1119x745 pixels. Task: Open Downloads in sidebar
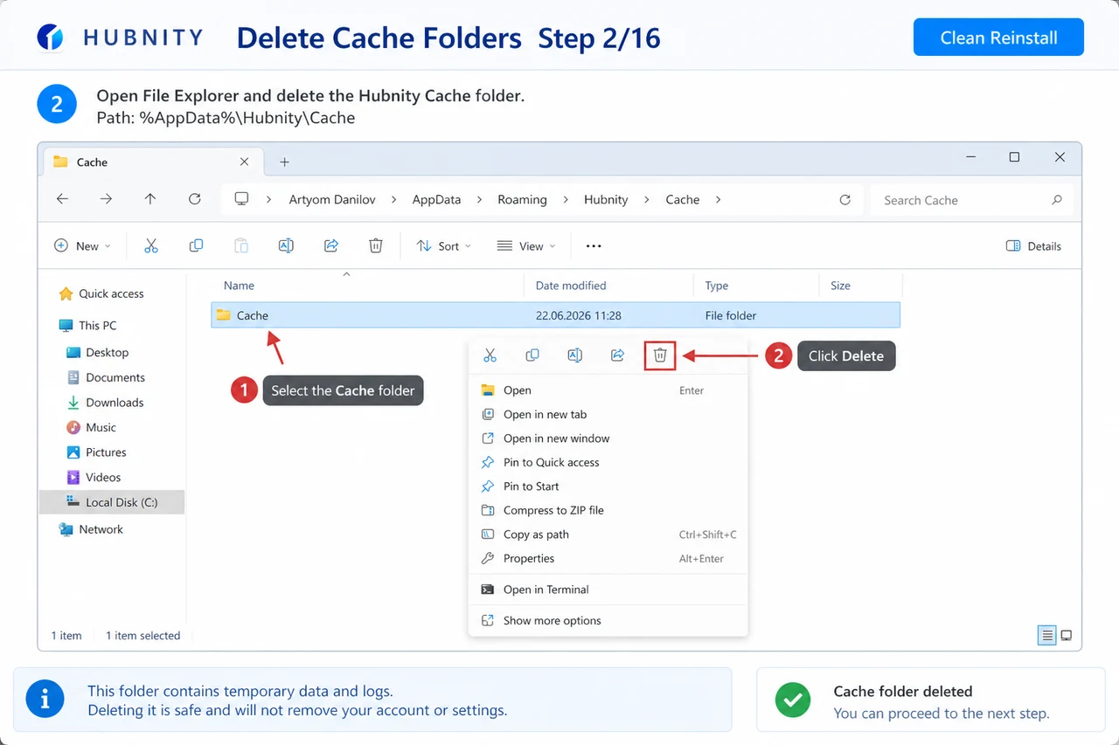pos(105,403)
